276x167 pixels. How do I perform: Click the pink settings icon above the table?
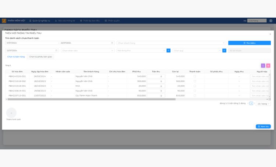coord(268,65)
